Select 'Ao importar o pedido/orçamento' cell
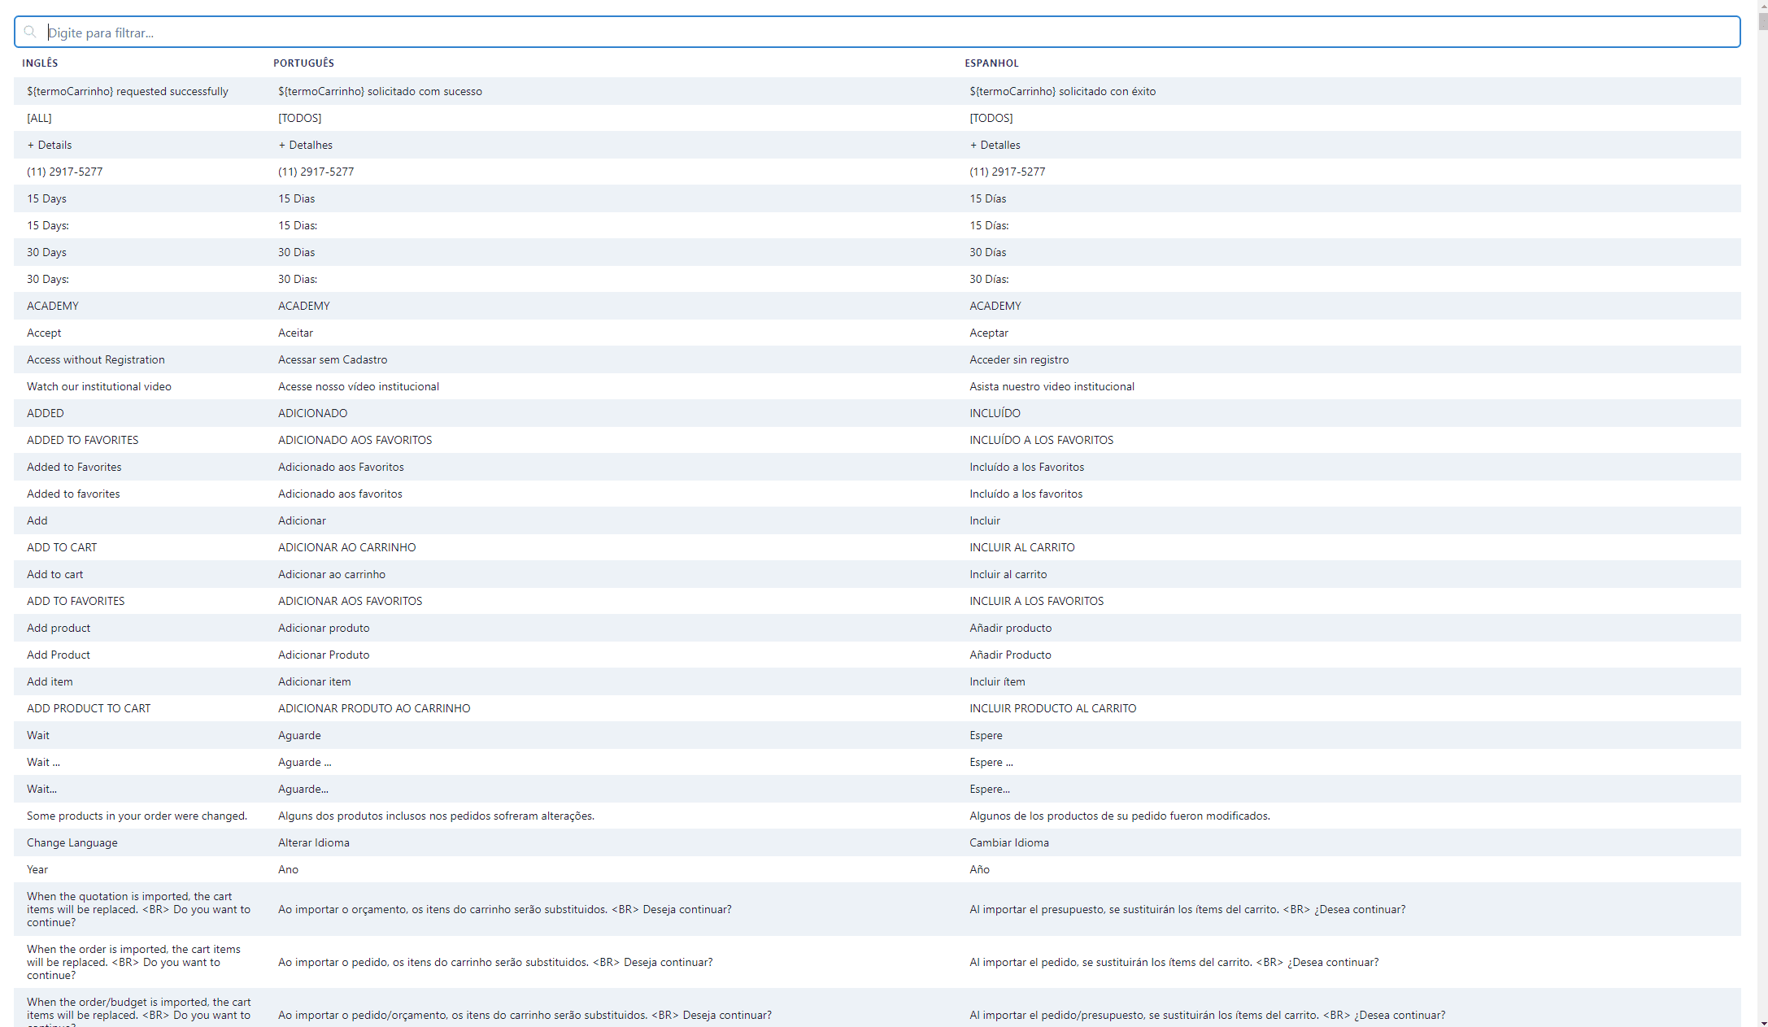Screen dimensions: 1768x1027 point(525,1015)
